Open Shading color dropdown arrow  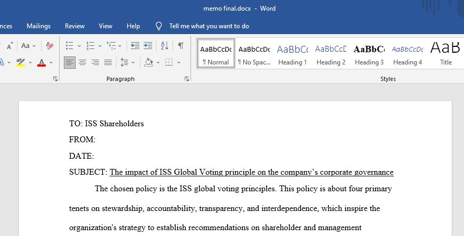(x=158, y=62)
